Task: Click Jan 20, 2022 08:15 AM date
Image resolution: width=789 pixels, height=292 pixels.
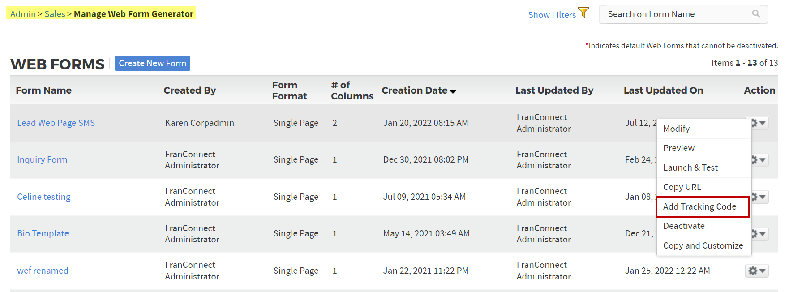Action: 425,123
